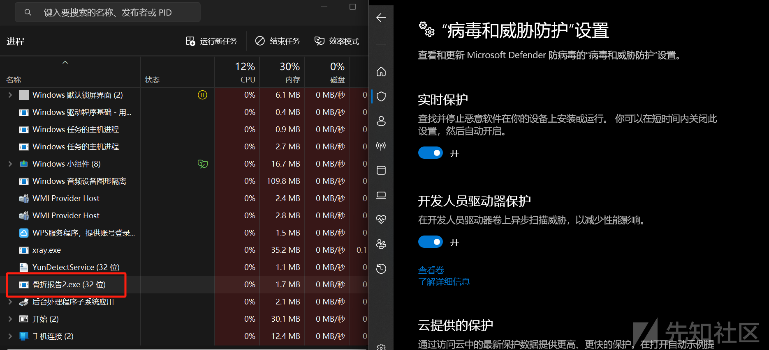
Task: Open Firewall & network protection icon
Action: pos(381,146)
